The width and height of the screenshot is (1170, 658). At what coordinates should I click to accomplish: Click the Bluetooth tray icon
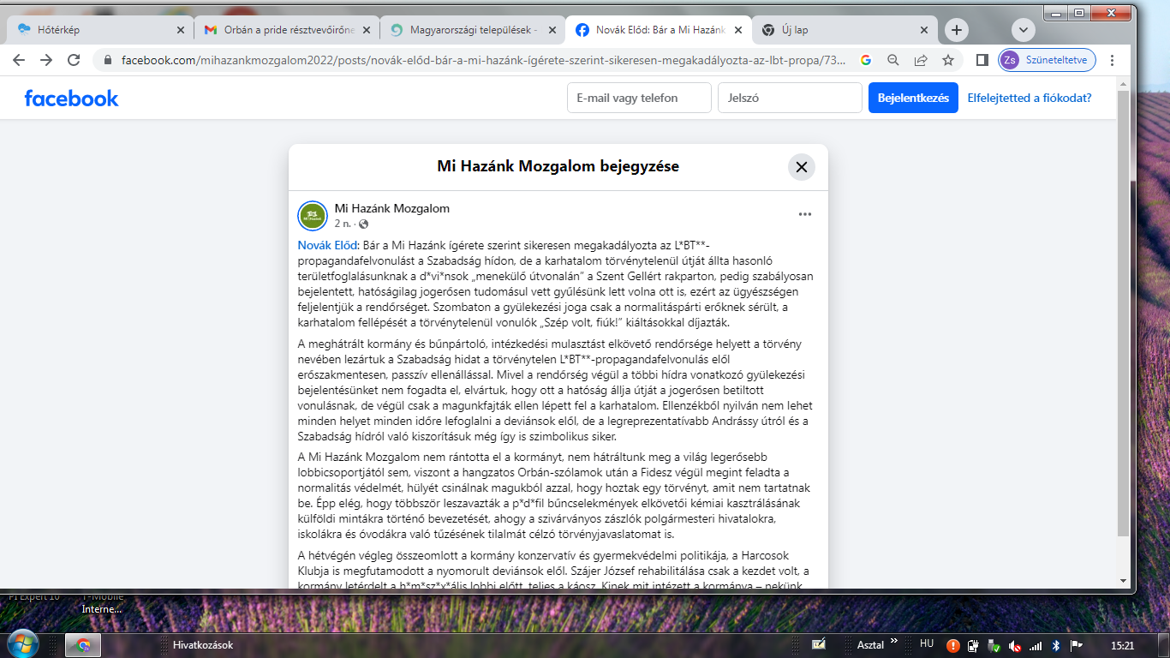tap(1056, 646)
